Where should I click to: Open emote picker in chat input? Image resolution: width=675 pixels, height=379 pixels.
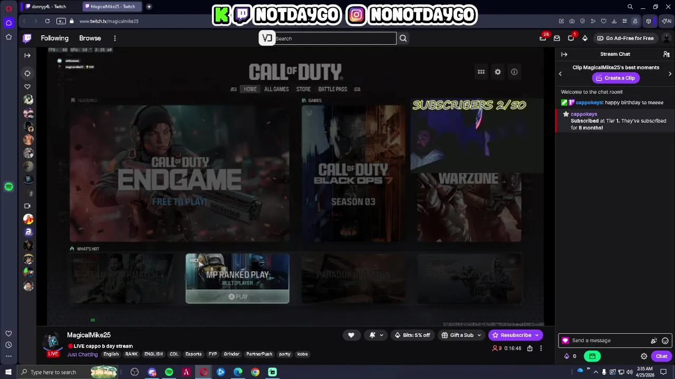[665, 341]
